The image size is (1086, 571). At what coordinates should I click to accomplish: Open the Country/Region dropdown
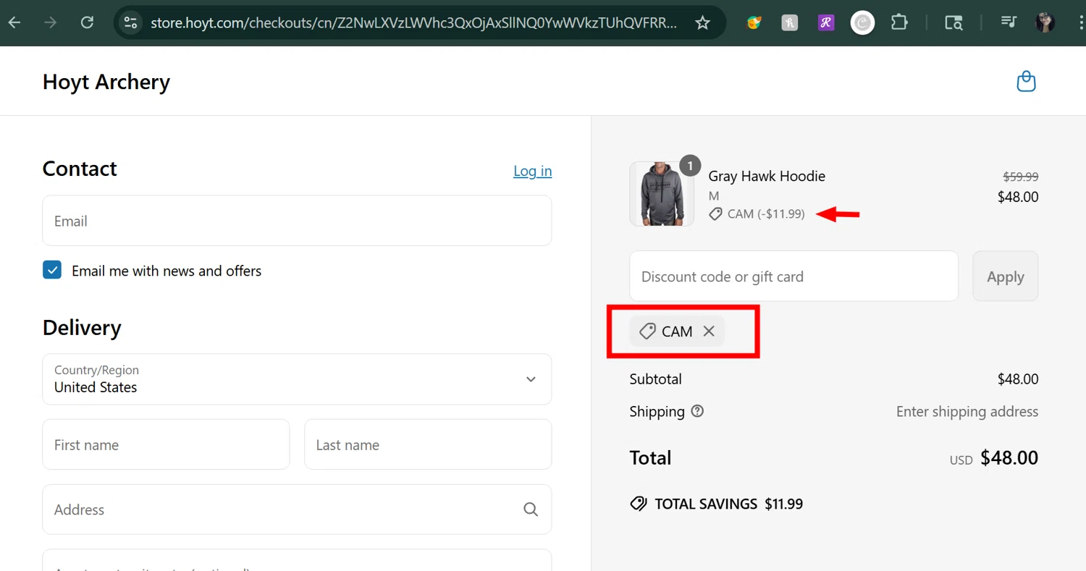pos(297,379)
